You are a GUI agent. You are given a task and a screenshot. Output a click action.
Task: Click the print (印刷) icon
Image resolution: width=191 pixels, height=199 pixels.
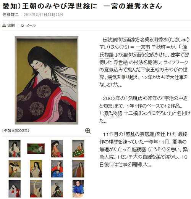(4, 26)
